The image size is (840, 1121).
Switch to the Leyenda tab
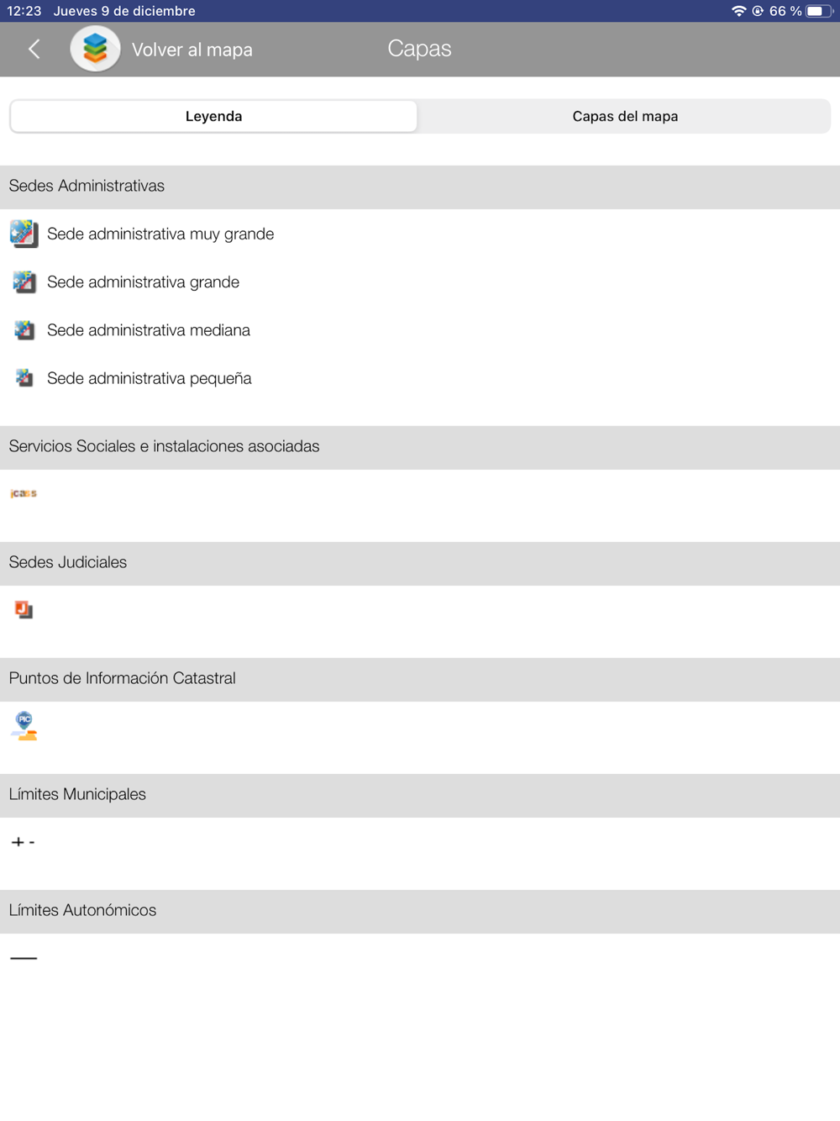[213, 117]
